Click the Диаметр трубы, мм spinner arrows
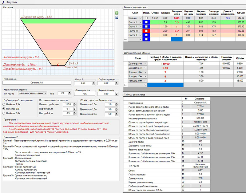 [75, 104]
